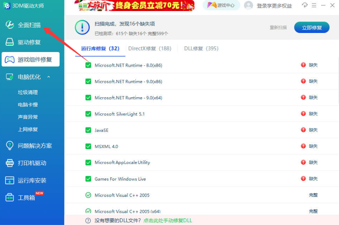Click Microsoft Visual C++ 2005 (x64) row name
The height and width of the screenshot is (225, 339).
[128, 211]
